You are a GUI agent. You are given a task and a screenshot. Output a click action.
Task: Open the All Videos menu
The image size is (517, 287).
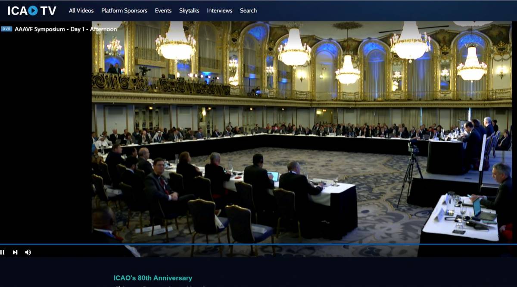[x=81, y=10]
